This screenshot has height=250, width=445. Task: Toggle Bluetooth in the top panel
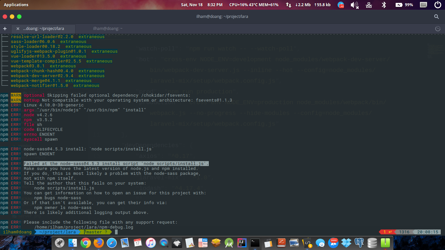coord(384,5)
